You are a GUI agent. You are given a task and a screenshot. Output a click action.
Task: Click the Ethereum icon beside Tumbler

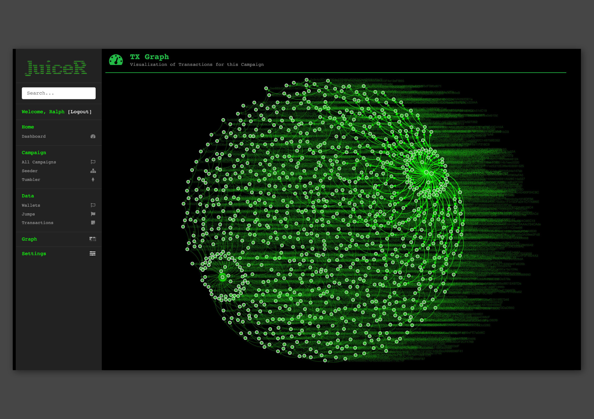click(93, 180)
